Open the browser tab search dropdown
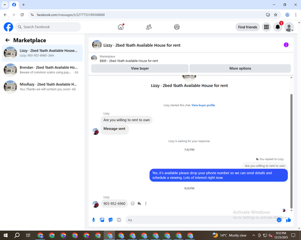301x240 pixels. pos(5,4)
